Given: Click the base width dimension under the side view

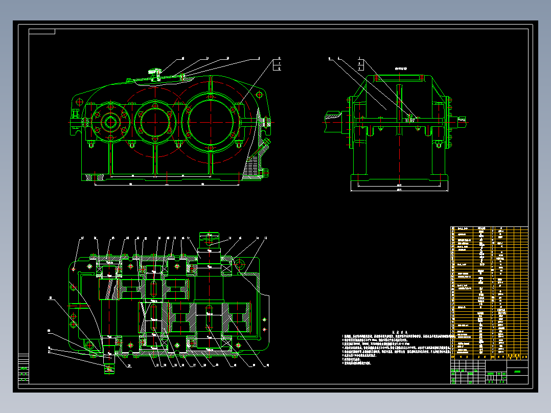Looking at the screenshot, I should click(x=398, y=190).
